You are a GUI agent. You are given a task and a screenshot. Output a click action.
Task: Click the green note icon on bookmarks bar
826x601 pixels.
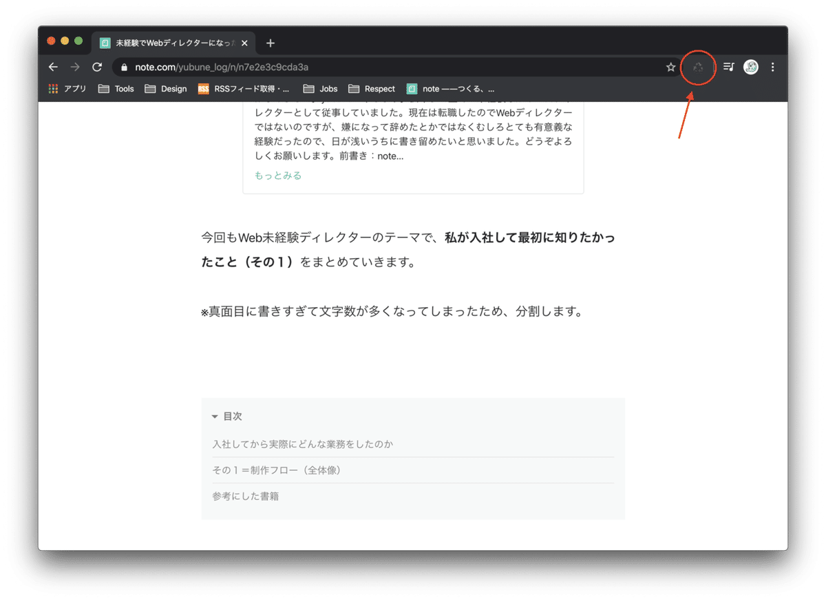[411, 89]
